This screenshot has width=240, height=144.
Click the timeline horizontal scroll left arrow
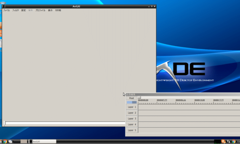[139, 97]
